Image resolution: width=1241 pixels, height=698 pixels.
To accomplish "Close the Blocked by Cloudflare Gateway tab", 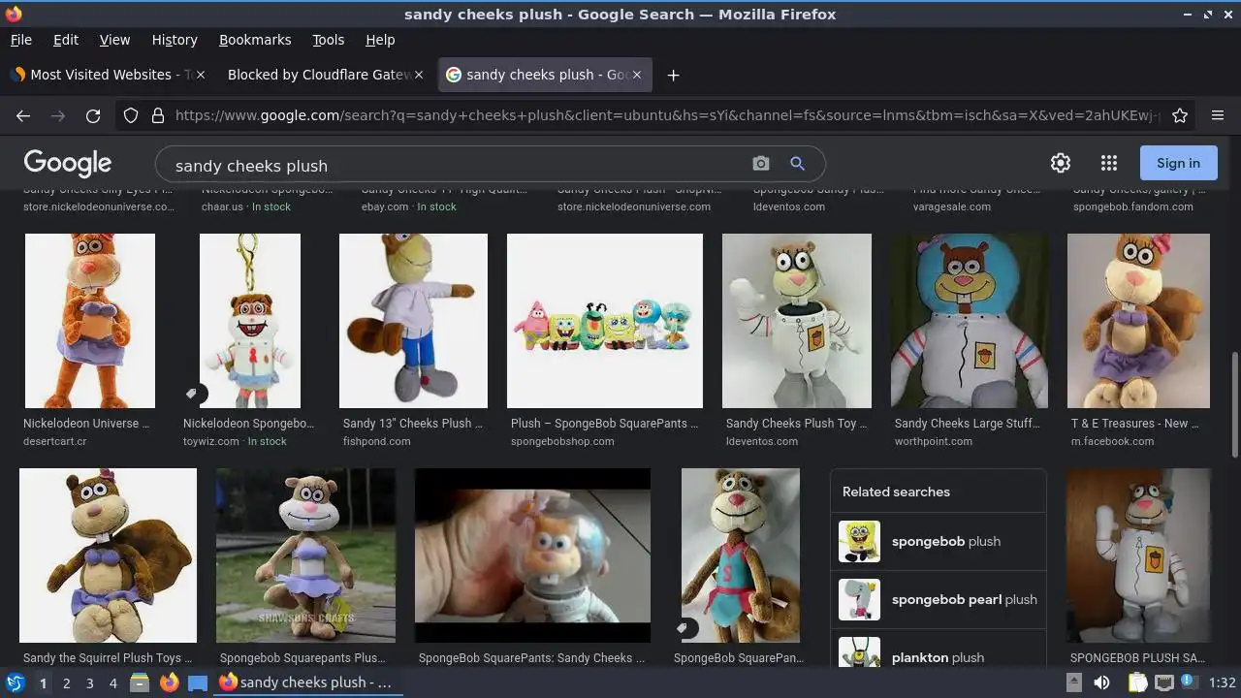I will point(419,75).
